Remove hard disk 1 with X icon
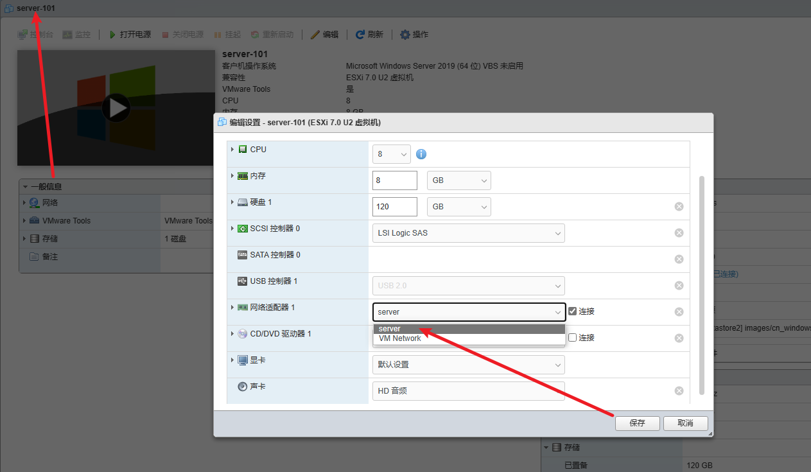 679,207
